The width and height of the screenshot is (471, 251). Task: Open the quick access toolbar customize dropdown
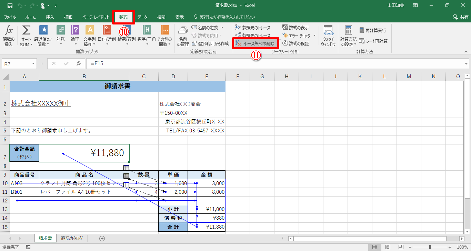56,6
